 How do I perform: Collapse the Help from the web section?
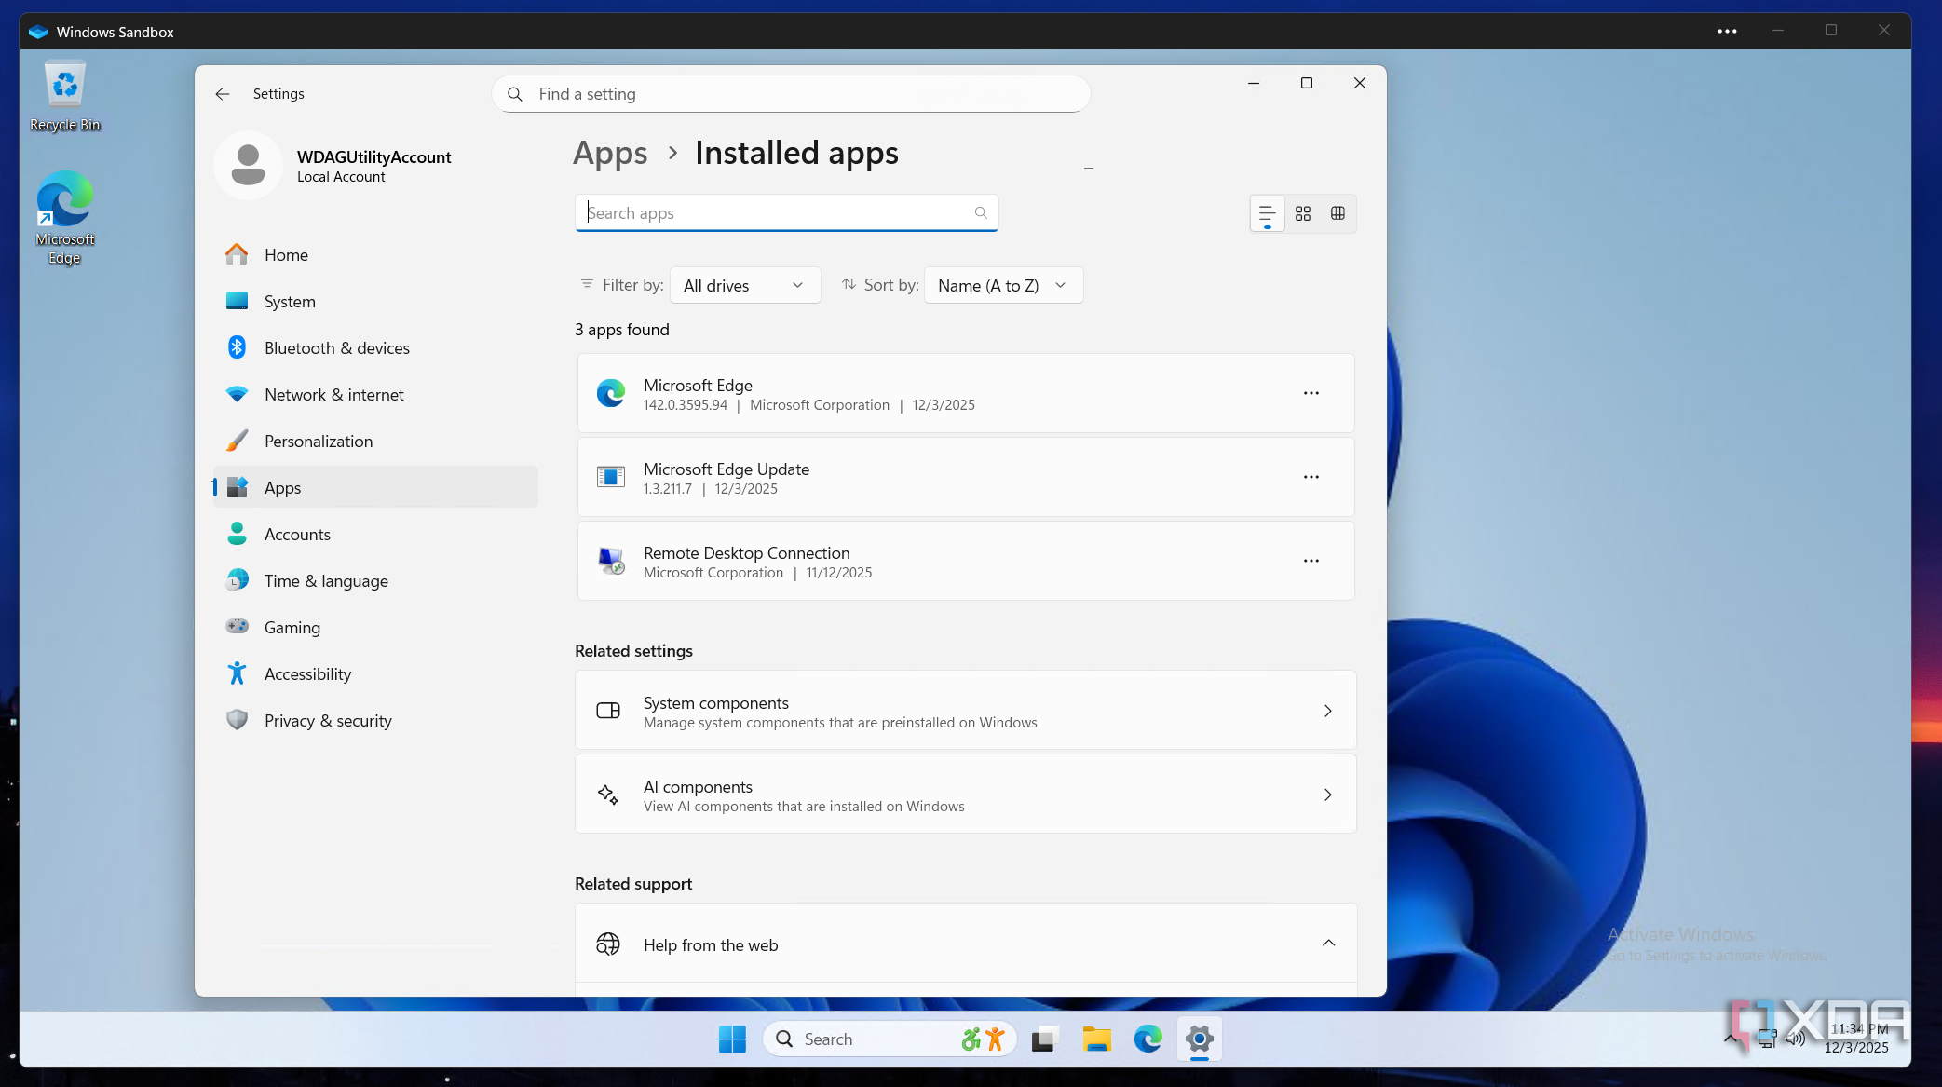pyautogui.click(x=1328, y=944)
